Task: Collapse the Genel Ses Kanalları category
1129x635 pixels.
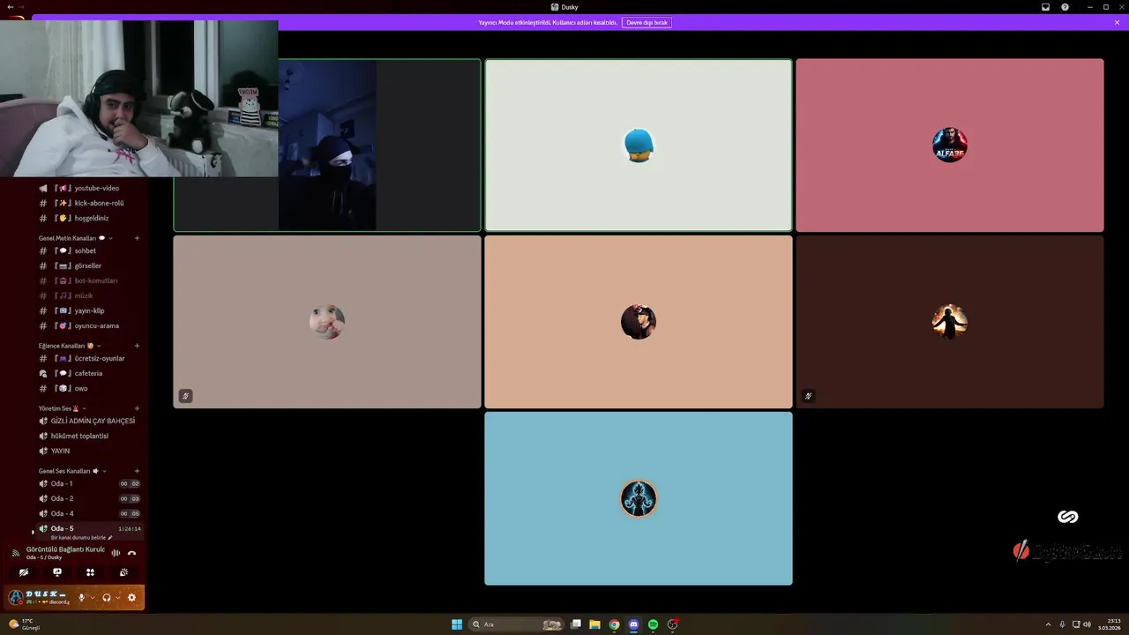Action: [73, 471]
